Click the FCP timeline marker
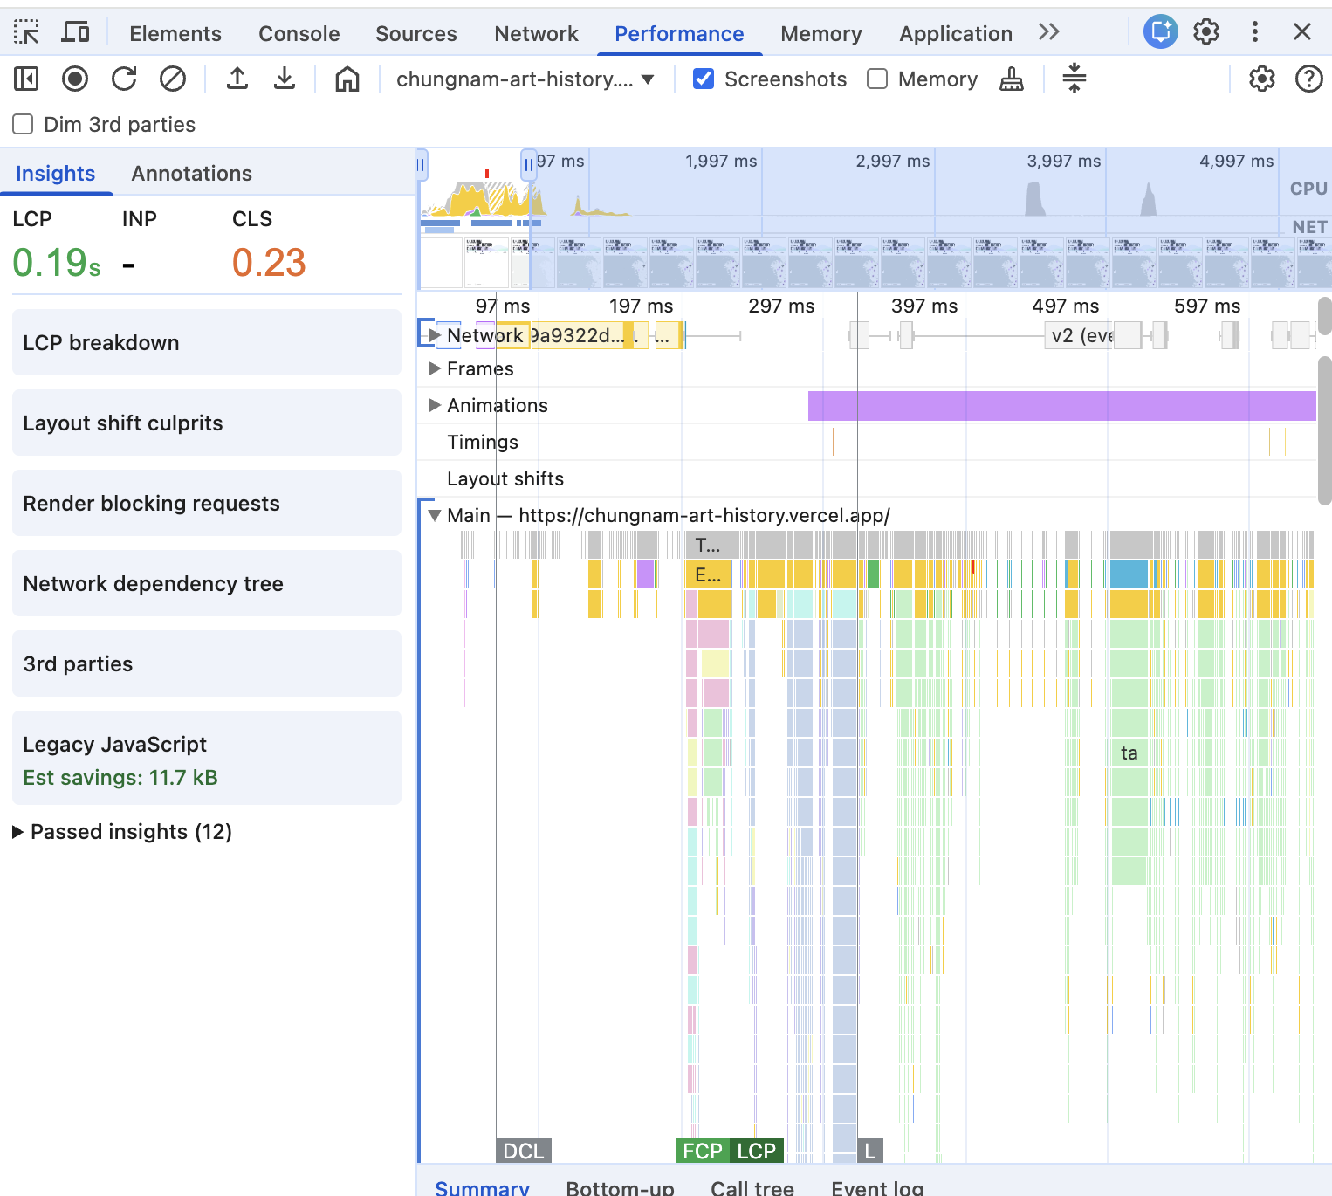 pos(702,1151)
